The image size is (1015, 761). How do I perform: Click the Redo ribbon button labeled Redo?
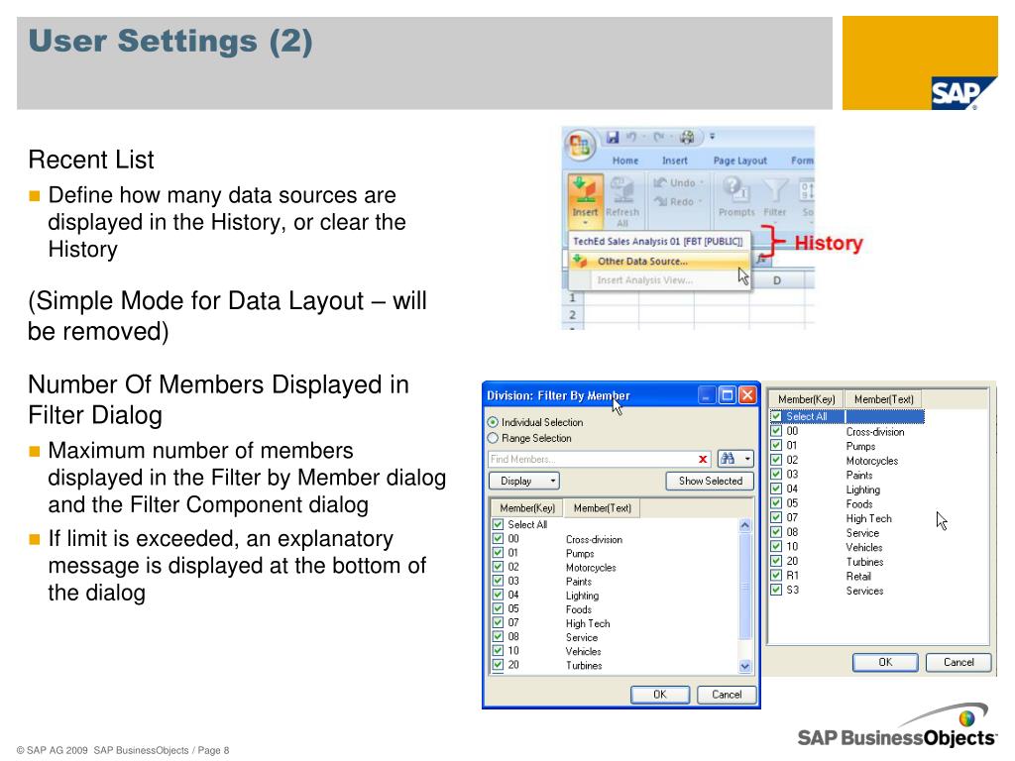(674, 202)
